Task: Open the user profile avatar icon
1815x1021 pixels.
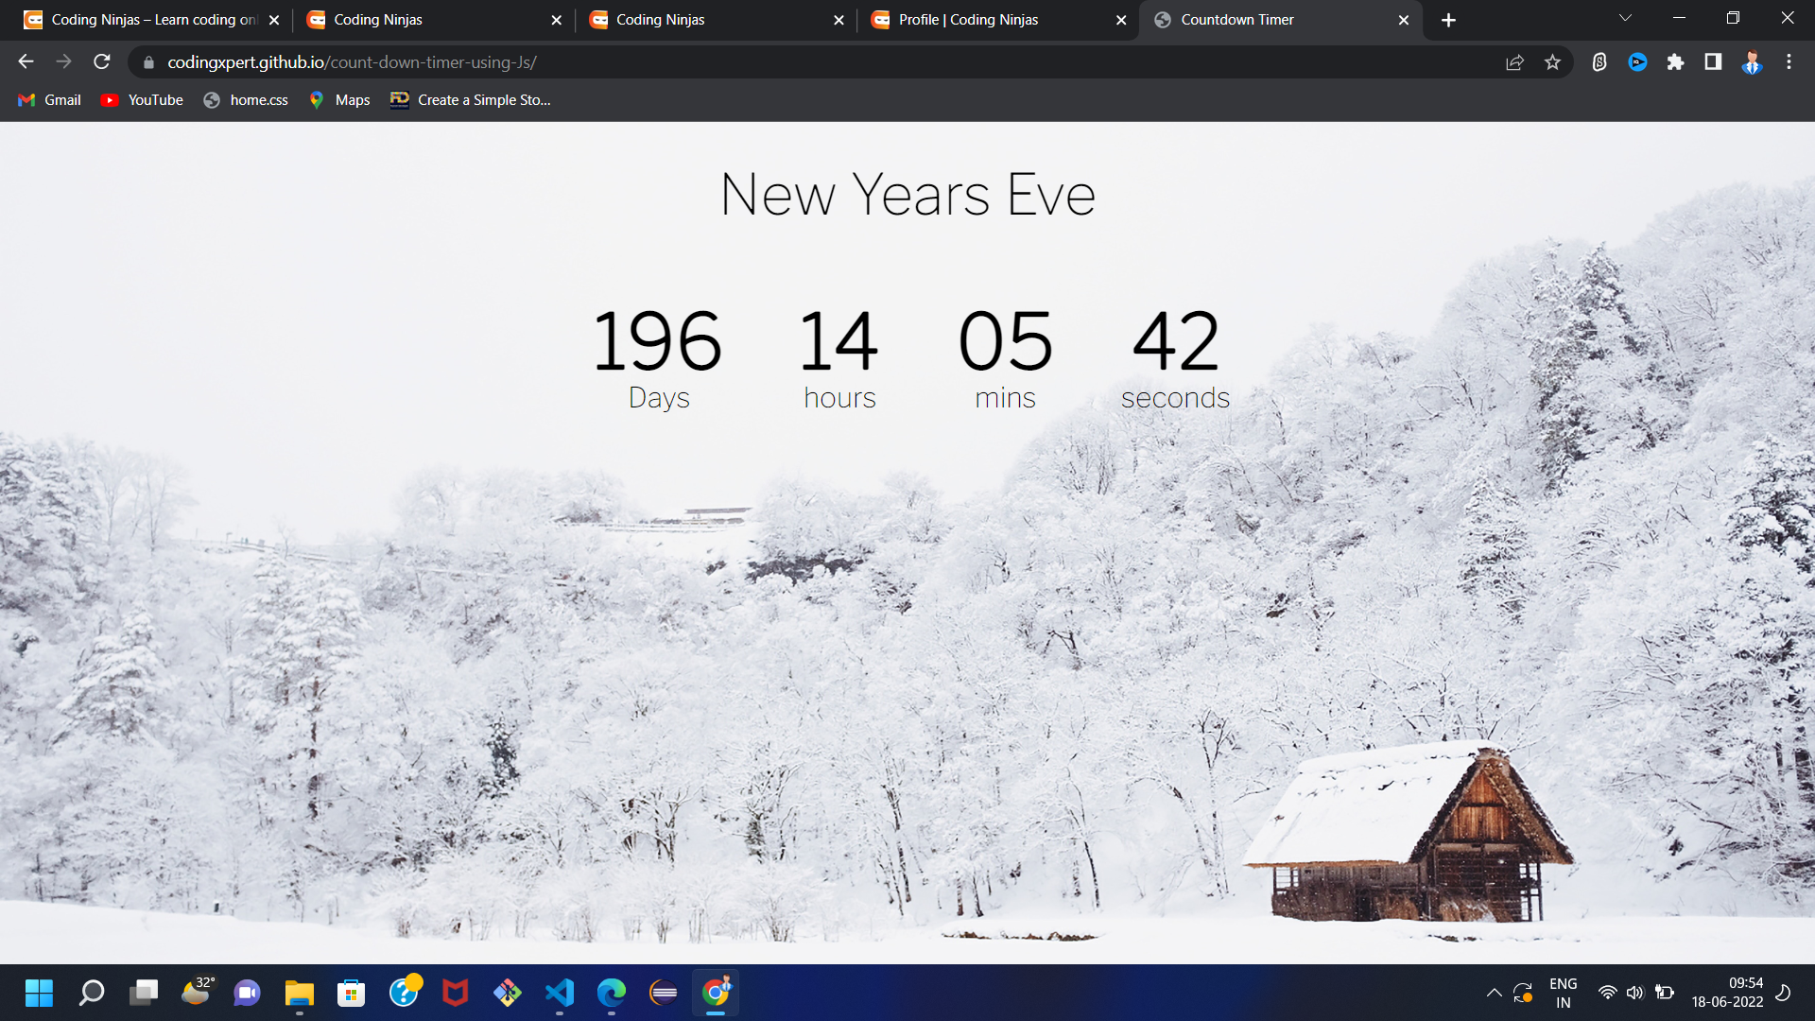Action: [1751, 62]
